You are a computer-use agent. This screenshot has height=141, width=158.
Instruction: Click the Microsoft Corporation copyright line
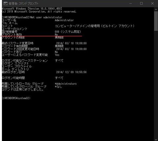pos(39,12)
